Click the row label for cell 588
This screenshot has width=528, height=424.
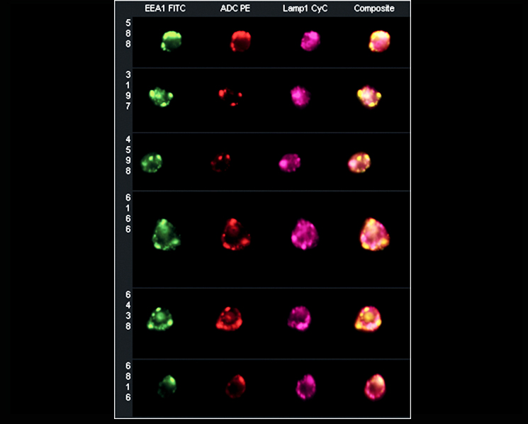pyautogui.click(x=128, y=33)
